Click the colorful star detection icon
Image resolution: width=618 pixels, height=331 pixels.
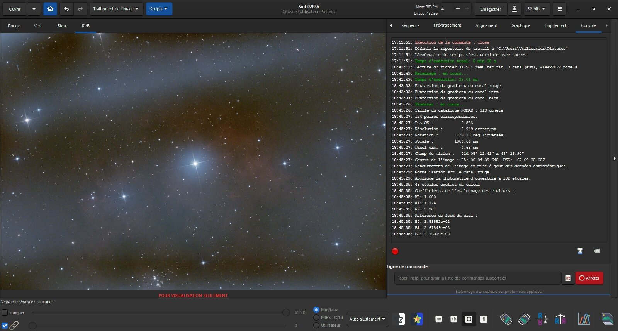point(417,319)
